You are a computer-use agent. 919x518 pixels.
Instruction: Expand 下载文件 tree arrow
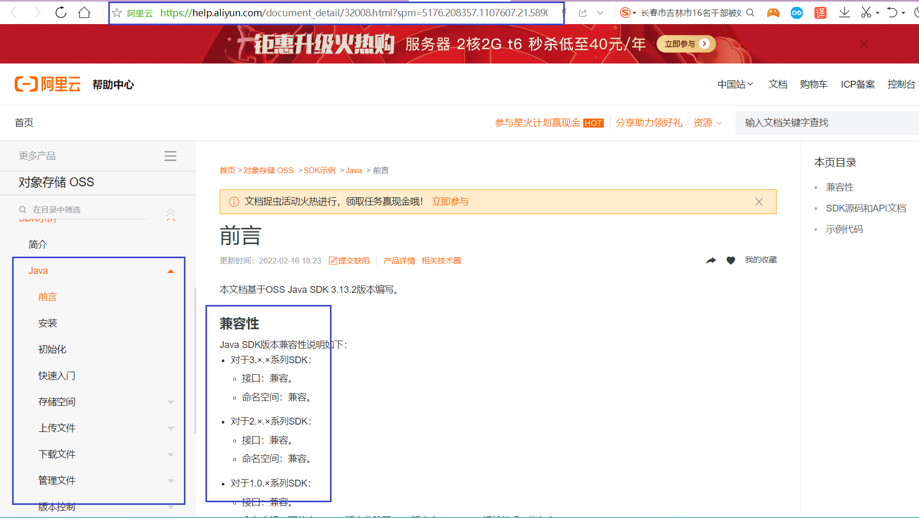coord(171,455)
